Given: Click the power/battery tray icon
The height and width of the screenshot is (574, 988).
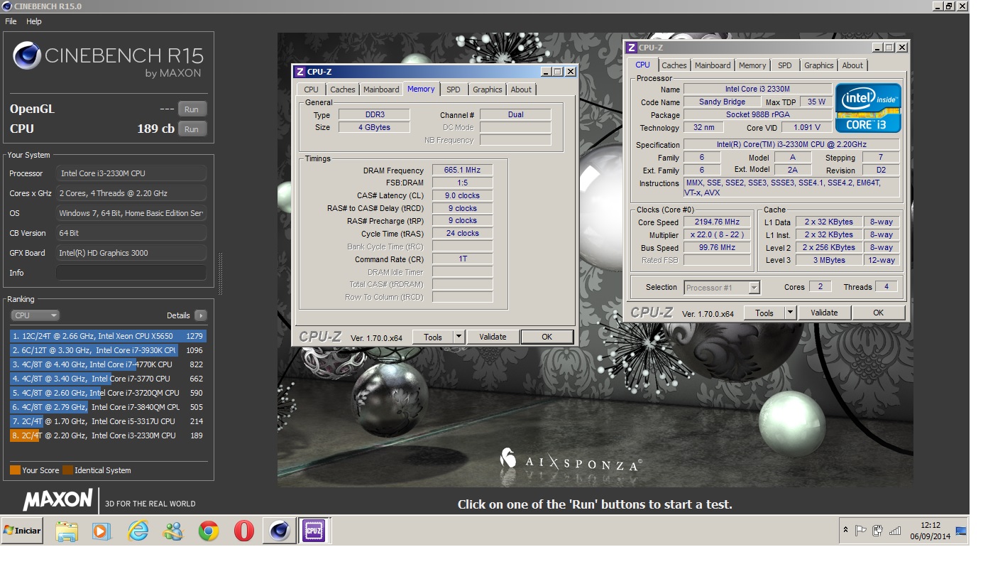Looking at the screenshot, I should click(878, 530).
